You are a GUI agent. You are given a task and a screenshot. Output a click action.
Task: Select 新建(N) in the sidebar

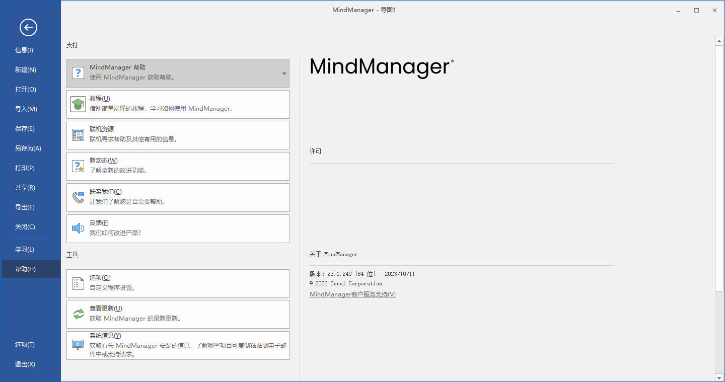[x=30, y=70]
